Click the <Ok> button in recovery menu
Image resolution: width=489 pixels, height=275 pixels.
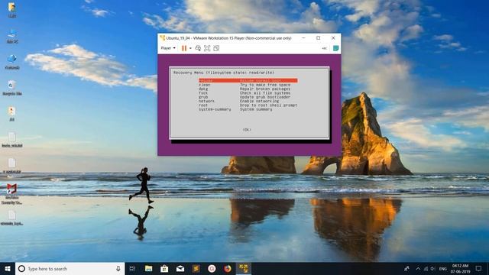coord(247,130)
